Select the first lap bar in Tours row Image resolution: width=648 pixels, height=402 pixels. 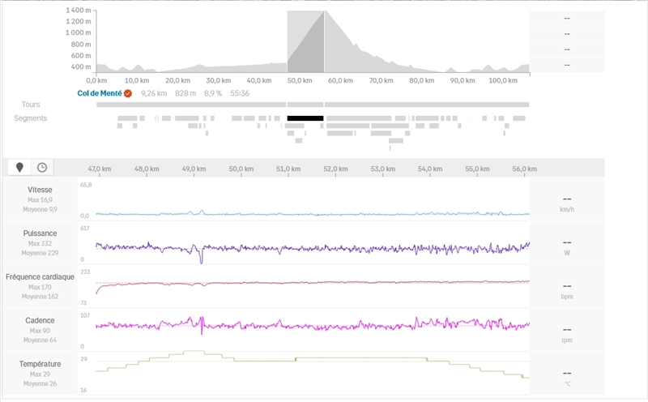190,105
